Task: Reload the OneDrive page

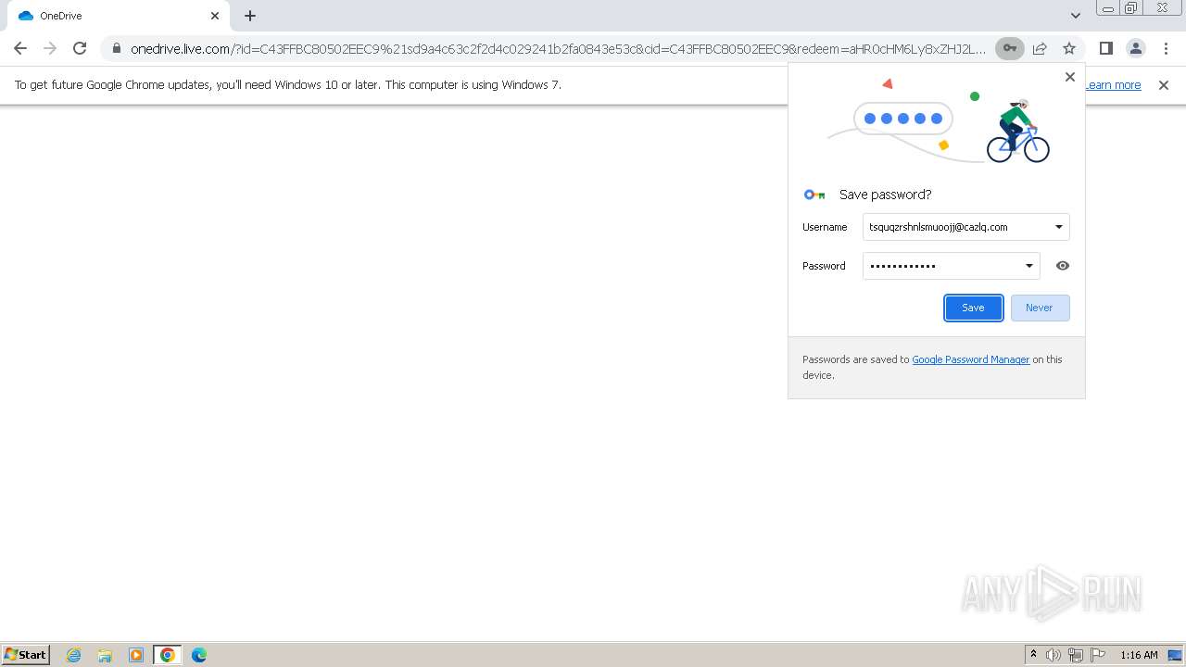Action: 80,48
